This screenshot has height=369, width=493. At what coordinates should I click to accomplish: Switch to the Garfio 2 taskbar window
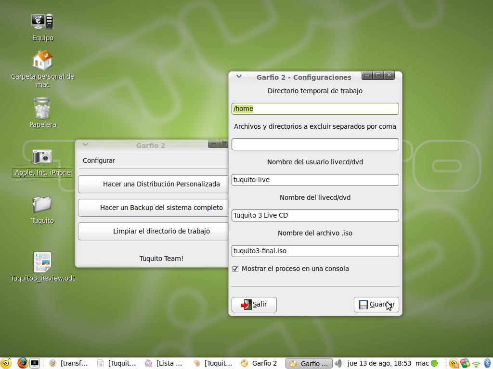pos(259,363)
